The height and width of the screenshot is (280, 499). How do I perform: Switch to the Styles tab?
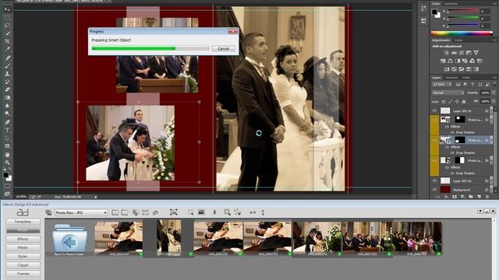tap(458, 40)
